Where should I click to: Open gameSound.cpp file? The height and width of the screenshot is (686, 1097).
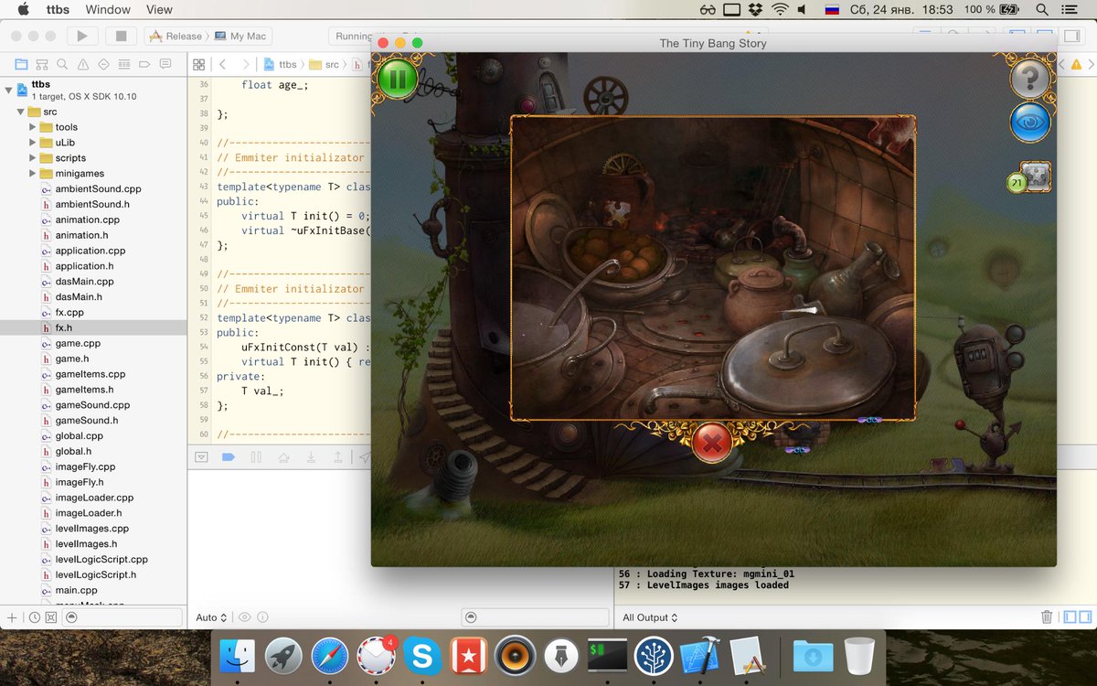93,405
